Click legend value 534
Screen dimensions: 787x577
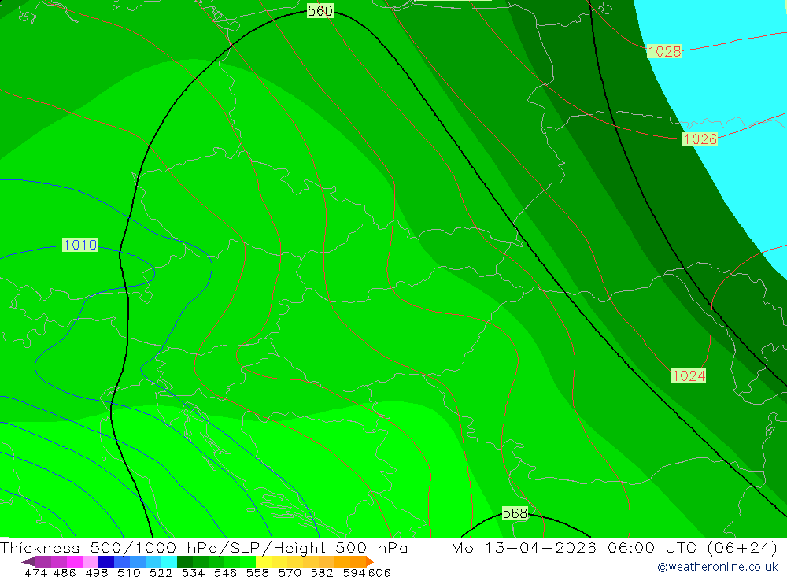pos(193,573)
